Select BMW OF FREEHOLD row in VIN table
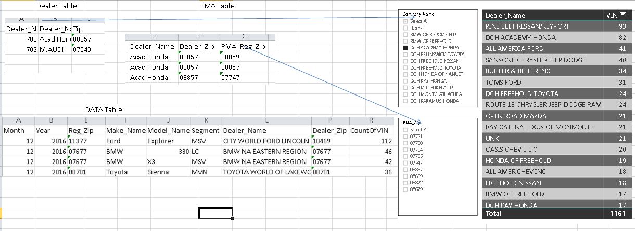 [x=556, y=194]
